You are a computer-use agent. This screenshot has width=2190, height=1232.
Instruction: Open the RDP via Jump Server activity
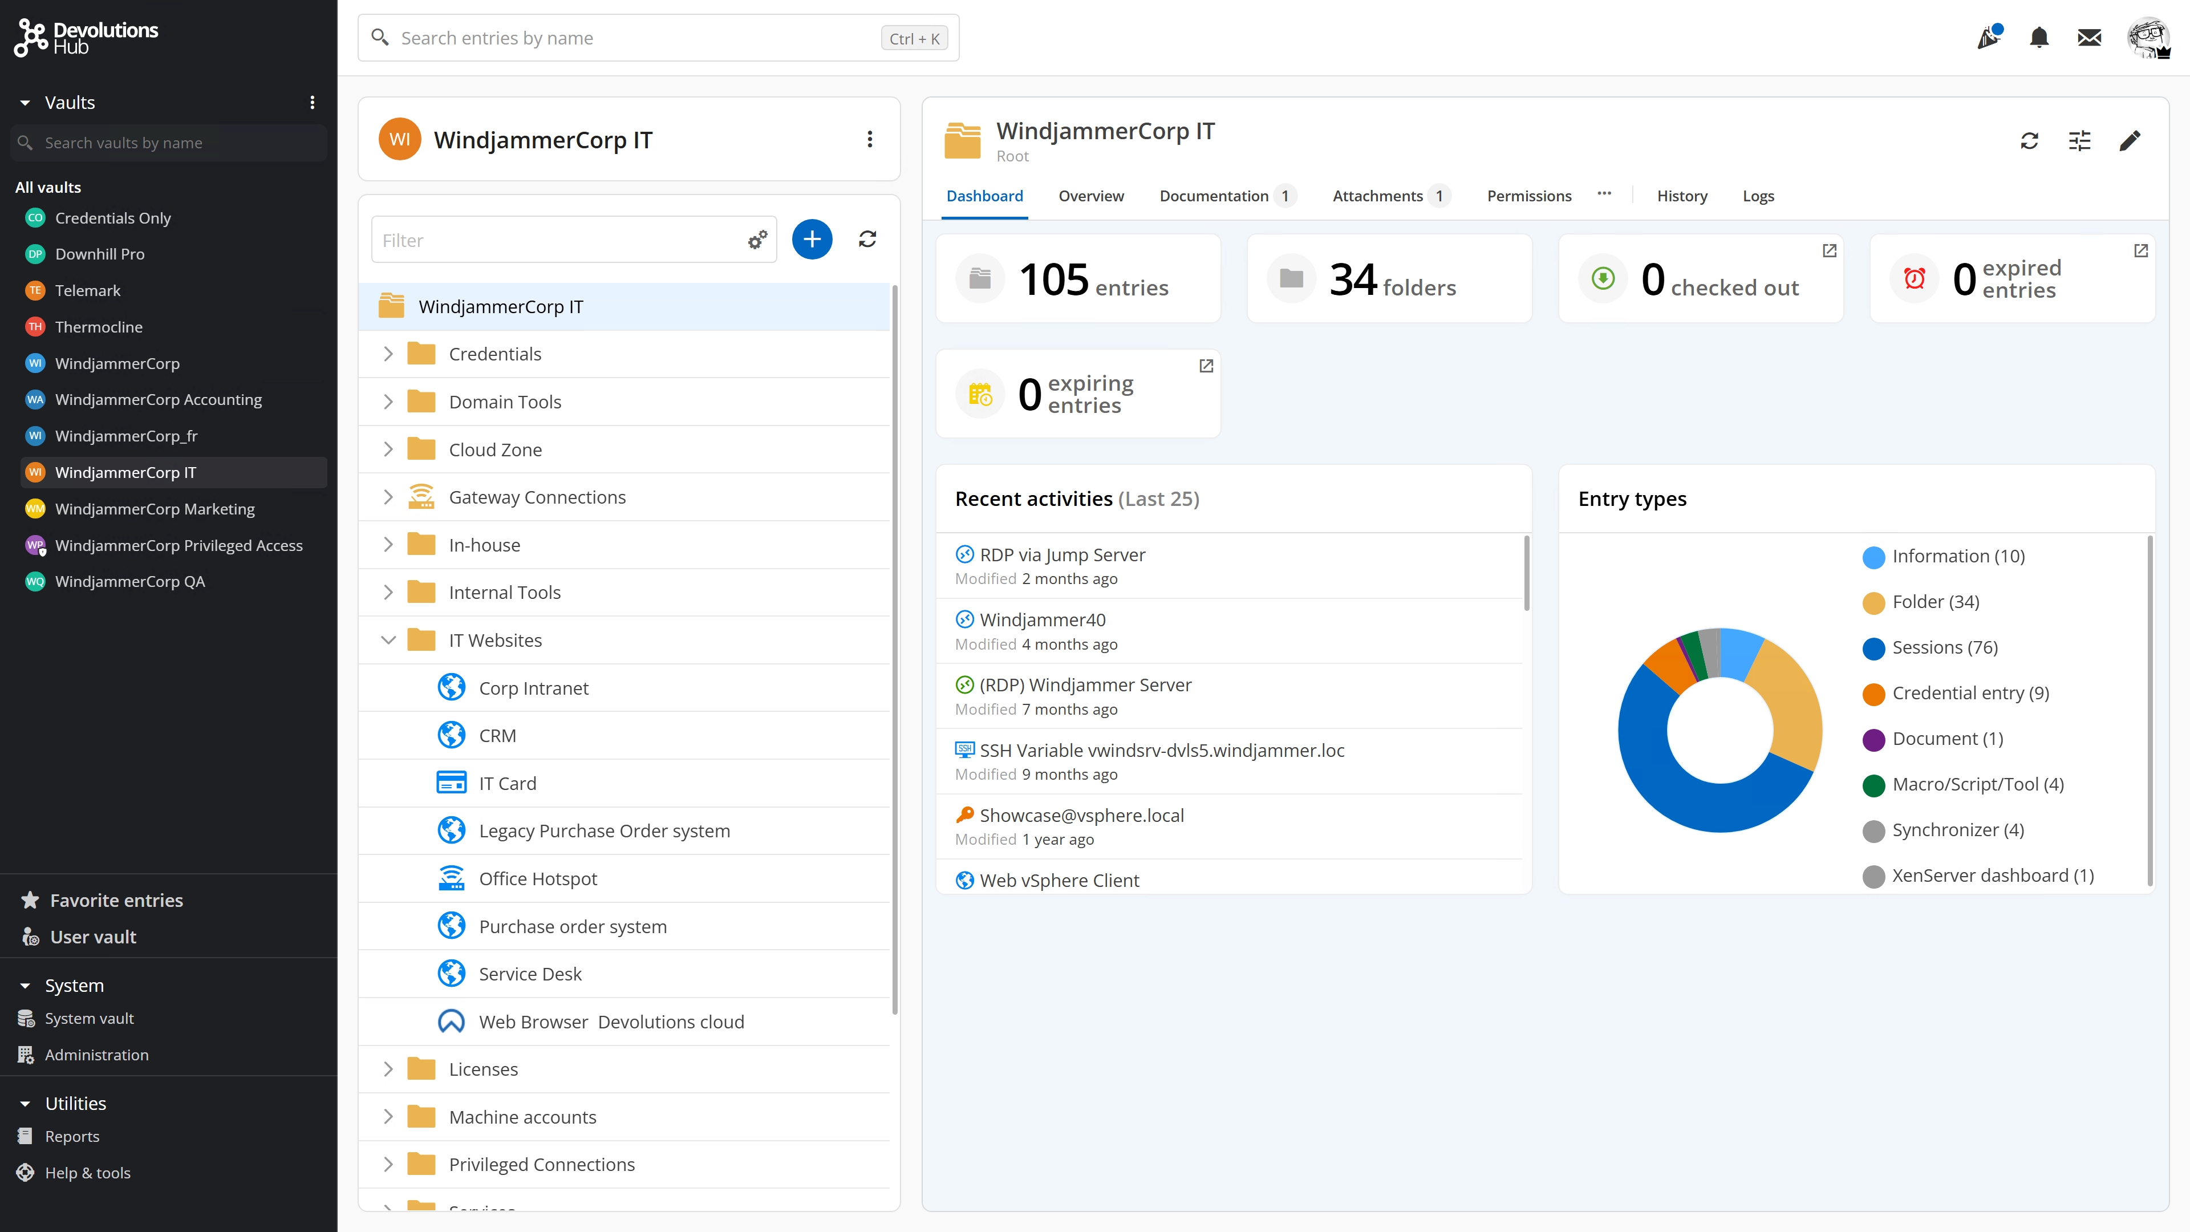(x=1062, y=555)
